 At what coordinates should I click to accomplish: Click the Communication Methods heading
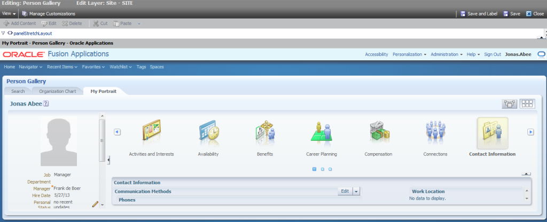(x=143, y=192)
